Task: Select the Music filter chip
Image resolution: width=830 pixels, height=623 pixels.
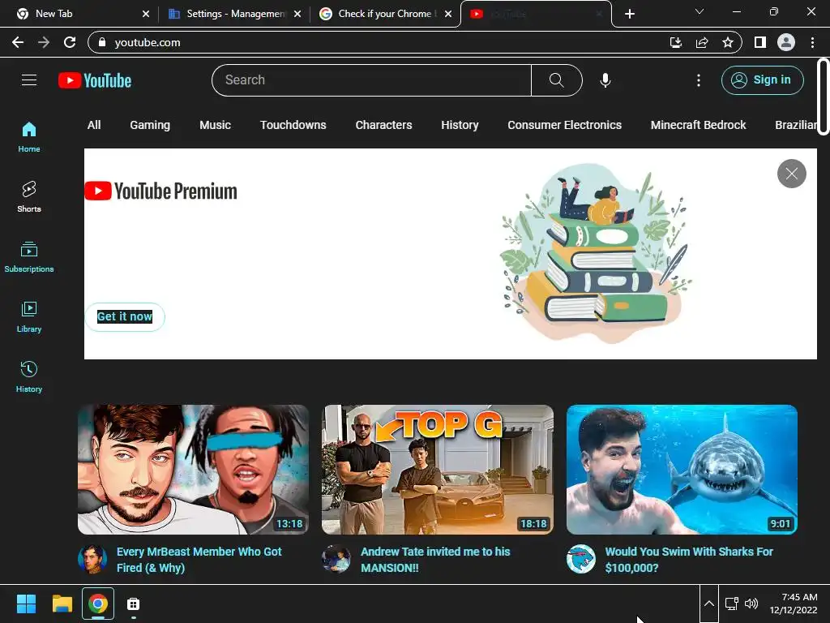Action: coord(215,125)
